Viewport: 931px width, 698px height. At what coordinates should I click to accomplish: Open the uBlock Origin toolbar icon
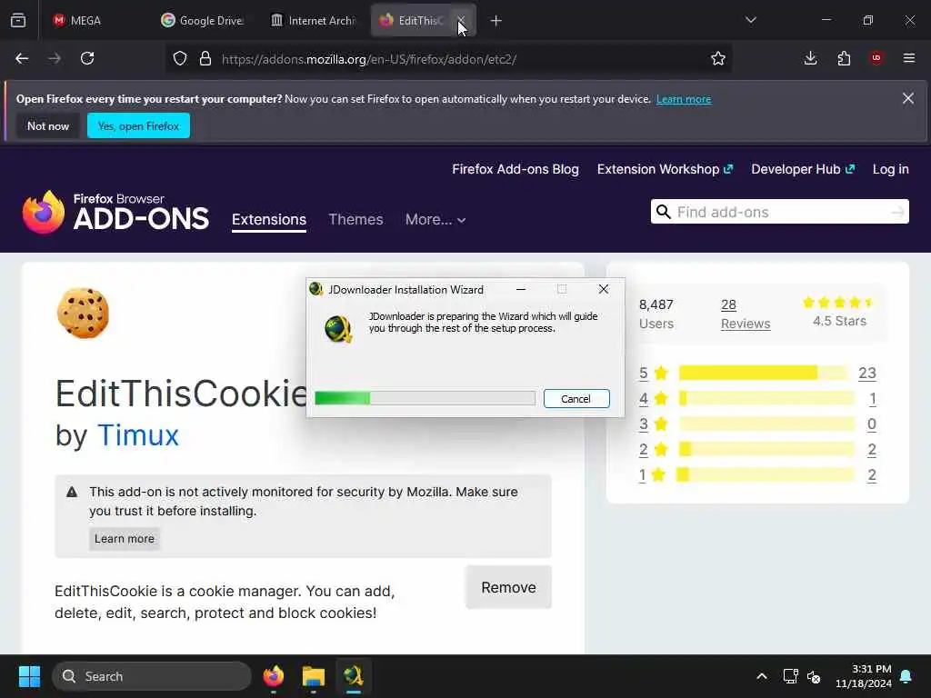[876, 58]
